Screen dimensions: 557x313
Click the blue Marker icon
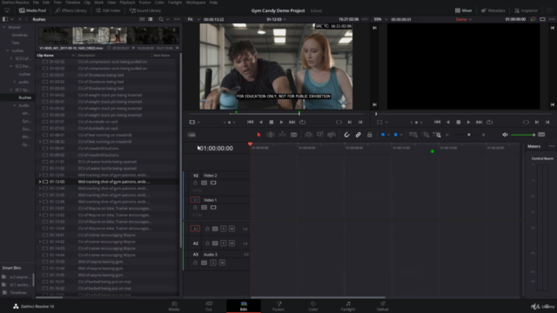(x=395, y=135)
